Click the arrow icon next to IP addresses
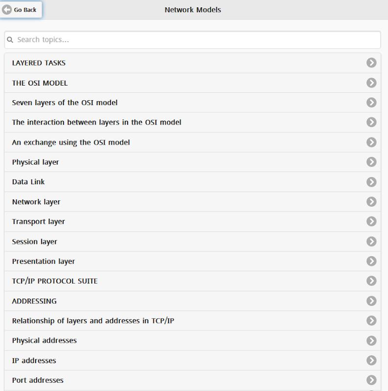Screen dimensions: 388x391 tap(371, 360)
